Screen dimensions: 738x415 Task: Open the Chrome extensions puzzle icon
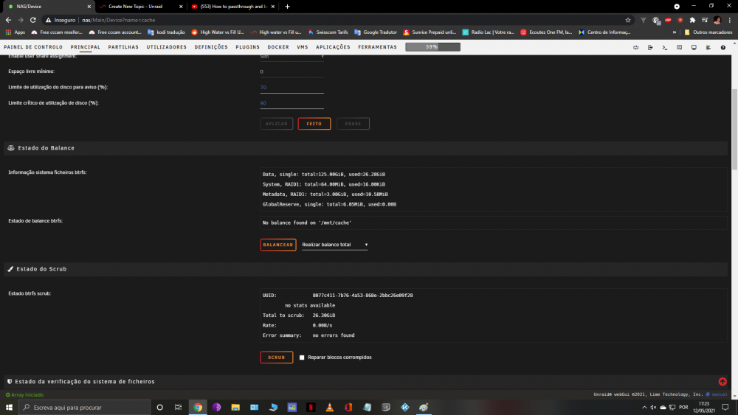pyautogui.click(x=692, y=20)
